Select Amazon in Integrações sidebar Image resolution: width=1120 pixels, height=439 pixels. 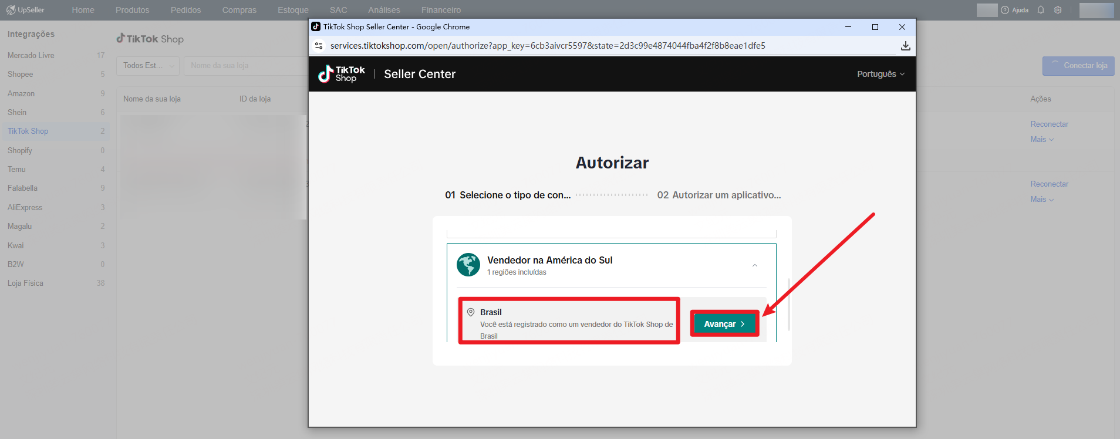coord(55,93)
